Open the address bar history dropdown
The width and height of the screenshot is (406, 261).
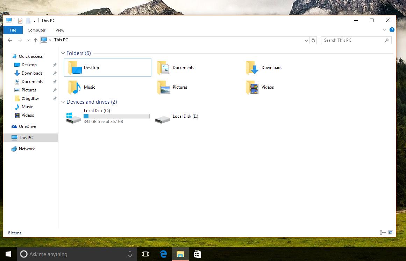point(306,40)
